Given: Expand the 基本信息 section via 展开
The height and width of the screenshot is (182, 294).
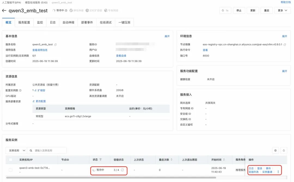Looking at the screenshot, I should (167, 36).
